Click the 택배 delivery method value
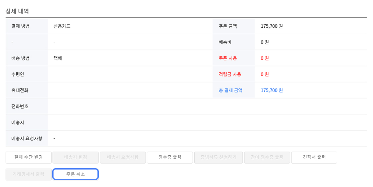The image size is (373, 187). (x=57, y=58)
